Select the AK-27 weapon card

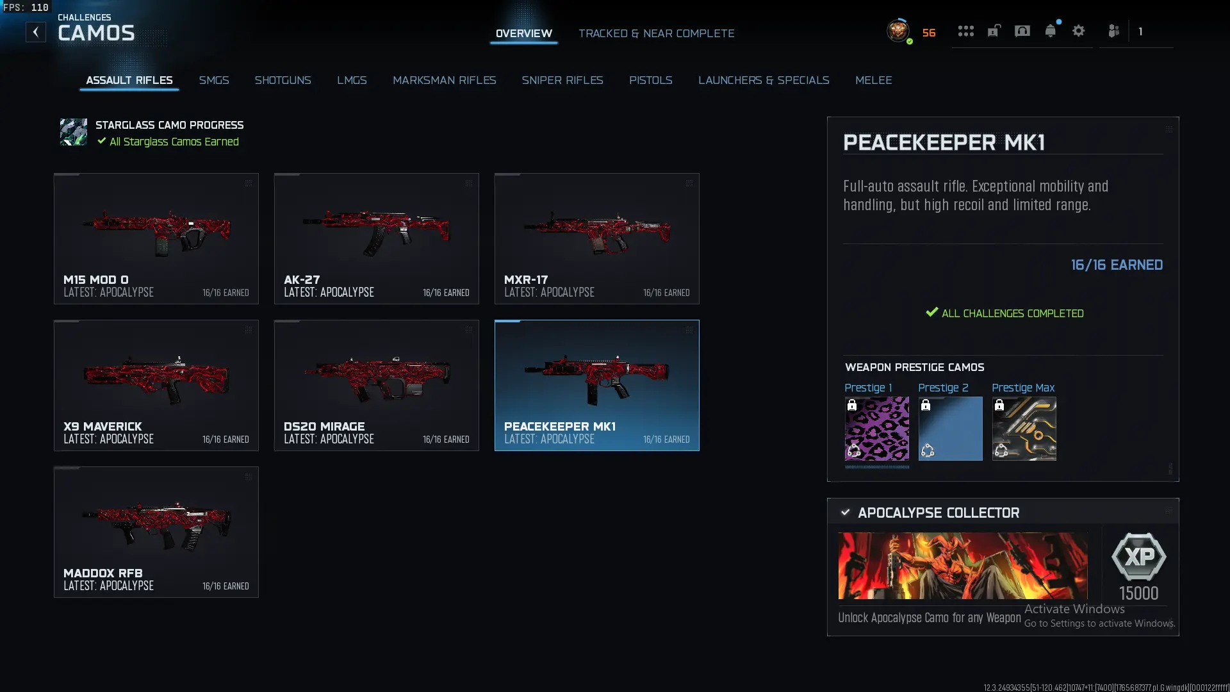click(377, 238)
